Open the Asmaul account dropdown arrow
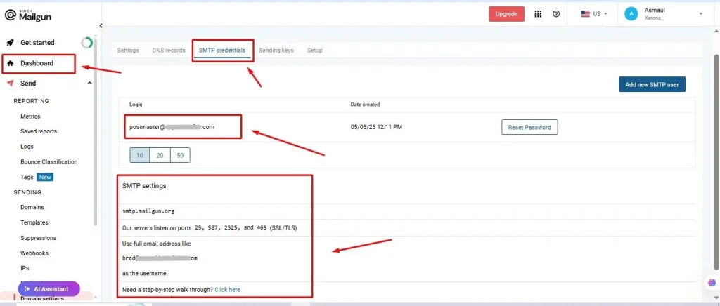This screenshot has height=306, width=720. (x=701, y=14)
